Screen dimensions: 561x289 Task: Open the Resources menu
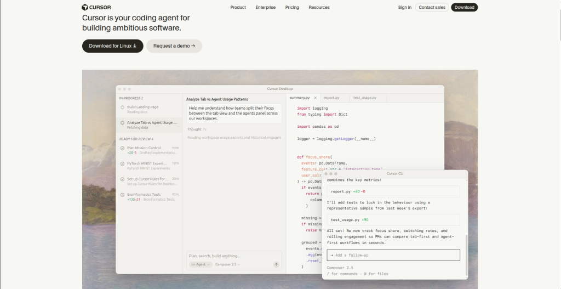point(319,7)
